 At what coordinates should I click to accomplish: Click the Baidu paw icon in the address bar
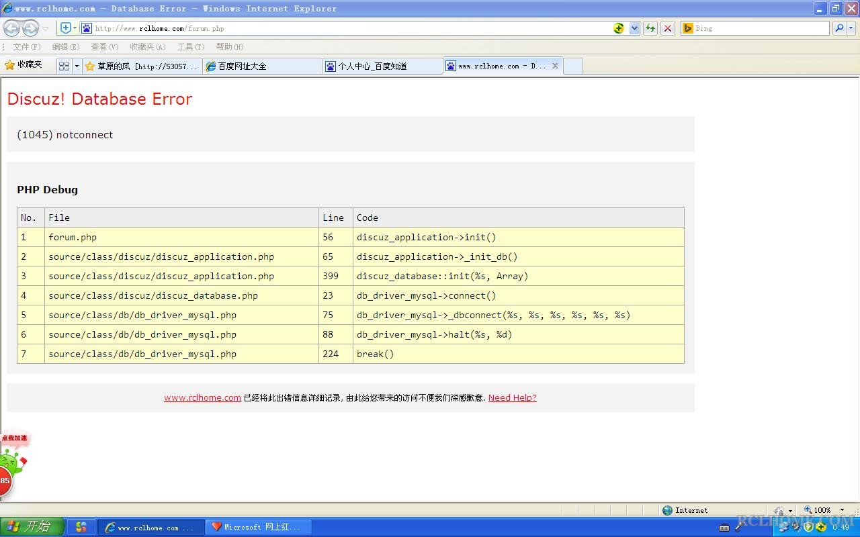[x=87, y=28]
